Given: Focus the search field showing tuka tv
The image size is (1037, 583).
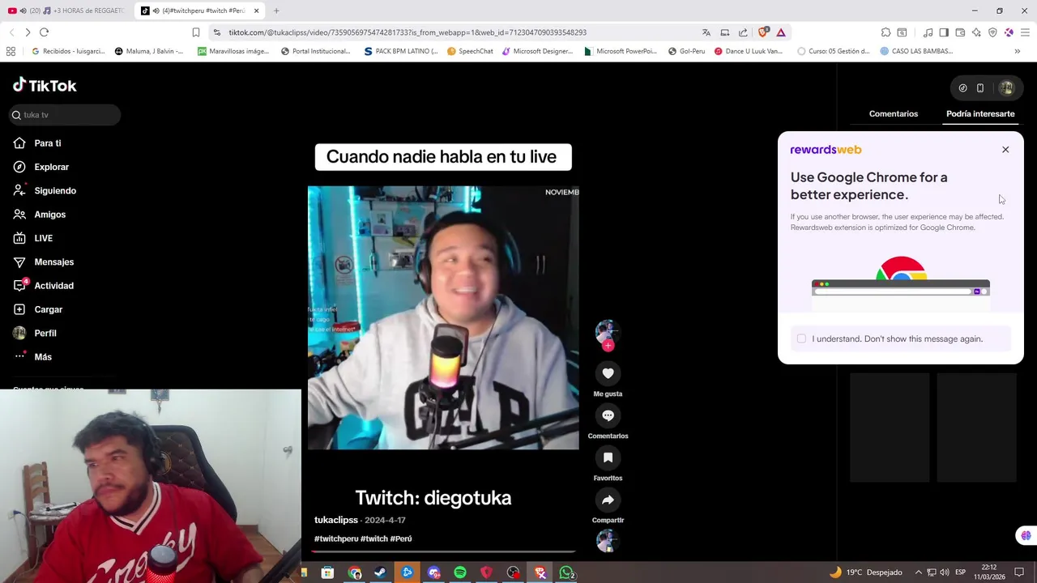Looking at the screenshot, I should pyautogui.click(x=65, y=115).
